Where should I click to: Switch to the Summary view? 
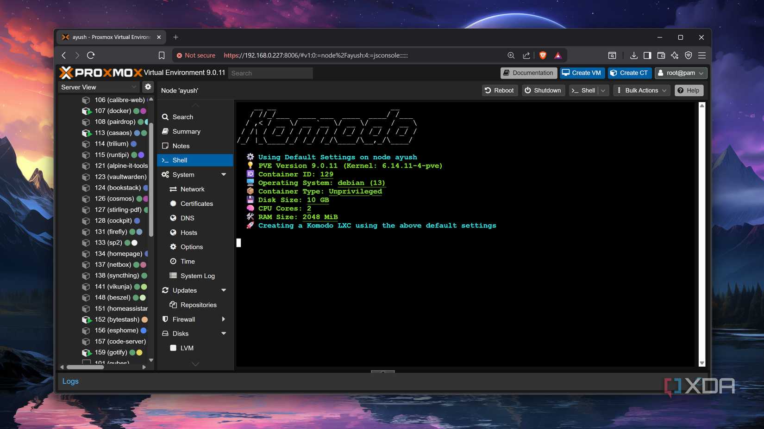[186, 131]
